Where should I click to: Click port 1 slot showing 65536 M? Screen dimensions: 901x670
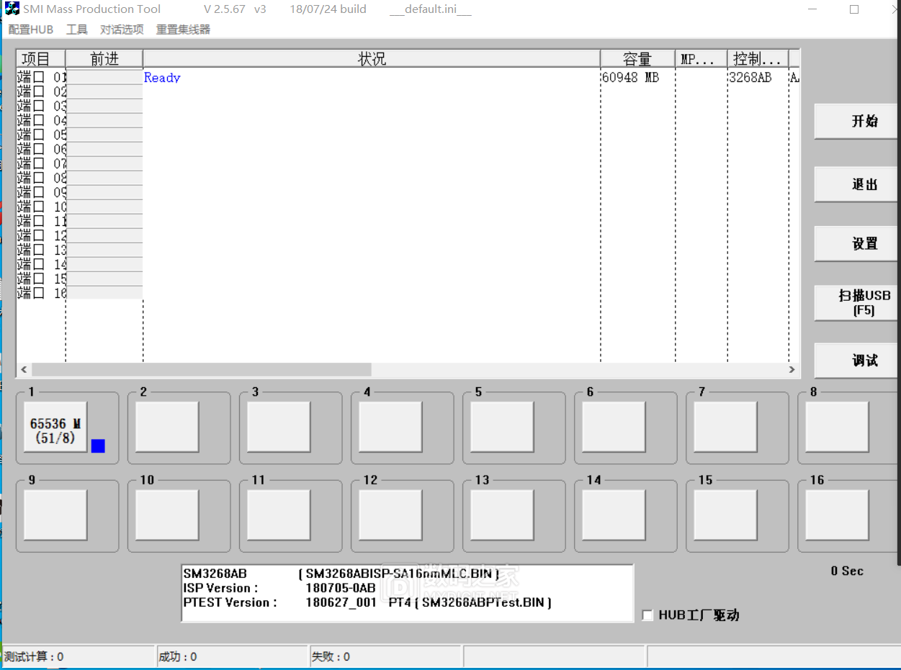pyautogui.click(x=55, y=427)
